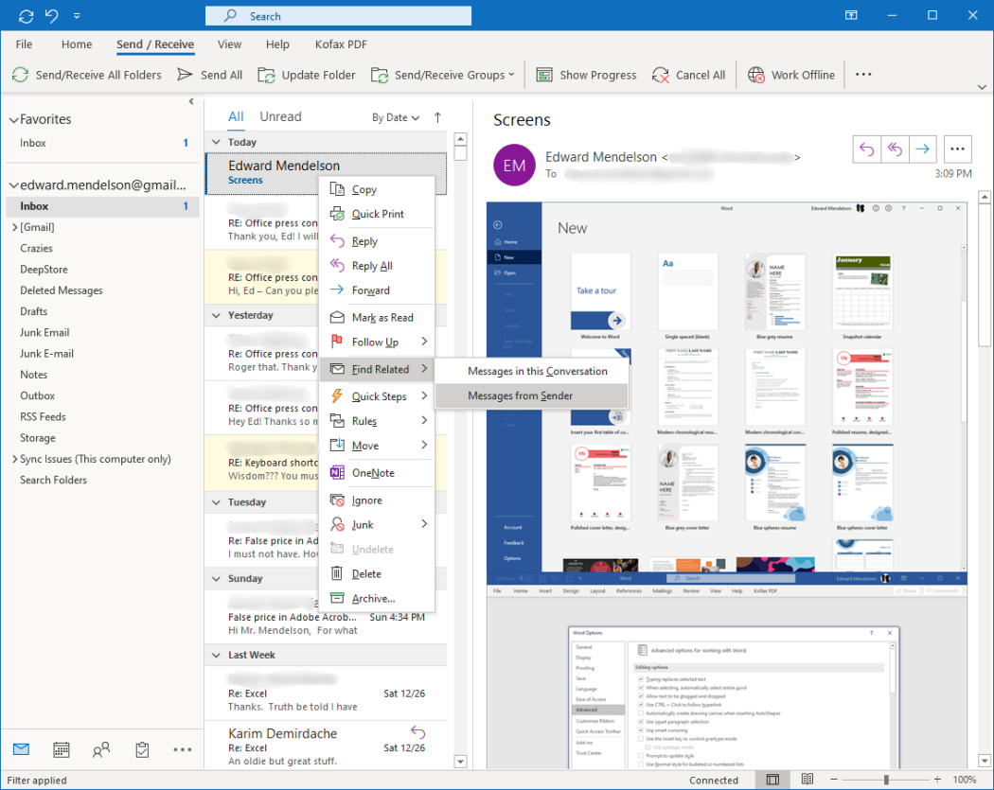Screen dimensions: 994x790
Task: Select Messages in this Conversation
Action: pyautogui.click(x=532, y=371)
